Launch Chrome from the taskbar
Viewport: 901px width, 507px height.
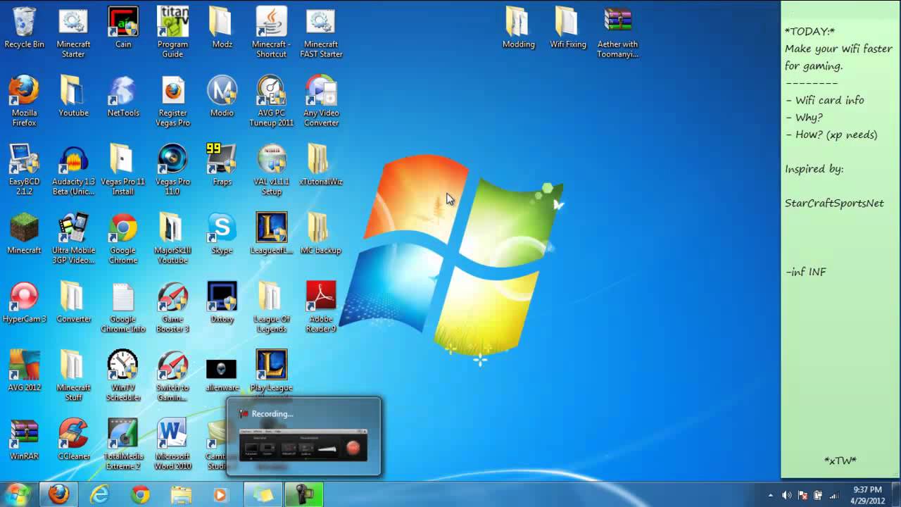click(140, 495)
